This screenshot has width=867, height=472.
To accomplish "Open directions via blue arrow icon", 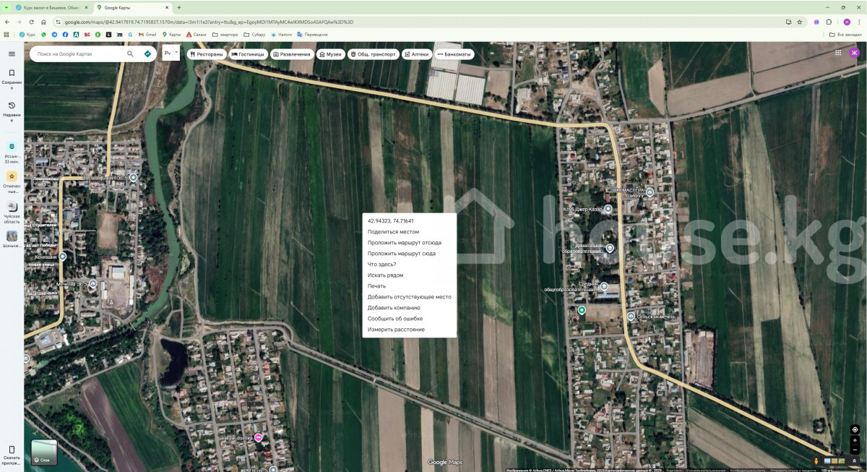I will tap(147, 54).
